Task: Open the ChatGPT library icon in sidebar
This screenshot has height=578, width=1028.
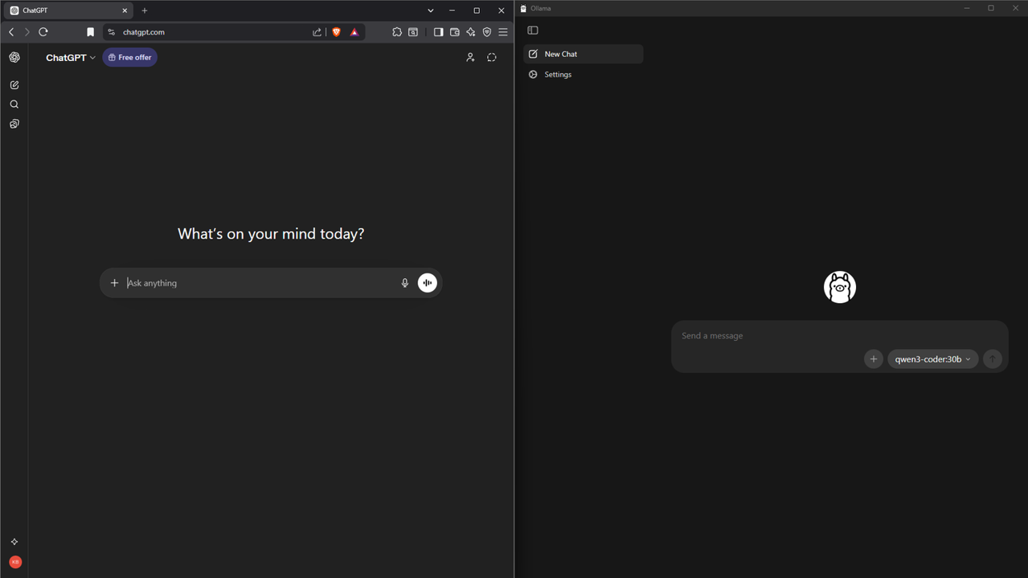Action: pyautogui.click(x=14, y=124)
